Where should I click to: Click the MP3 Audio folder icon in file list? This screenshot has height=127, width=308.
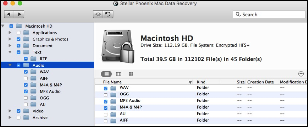point(113,101)
